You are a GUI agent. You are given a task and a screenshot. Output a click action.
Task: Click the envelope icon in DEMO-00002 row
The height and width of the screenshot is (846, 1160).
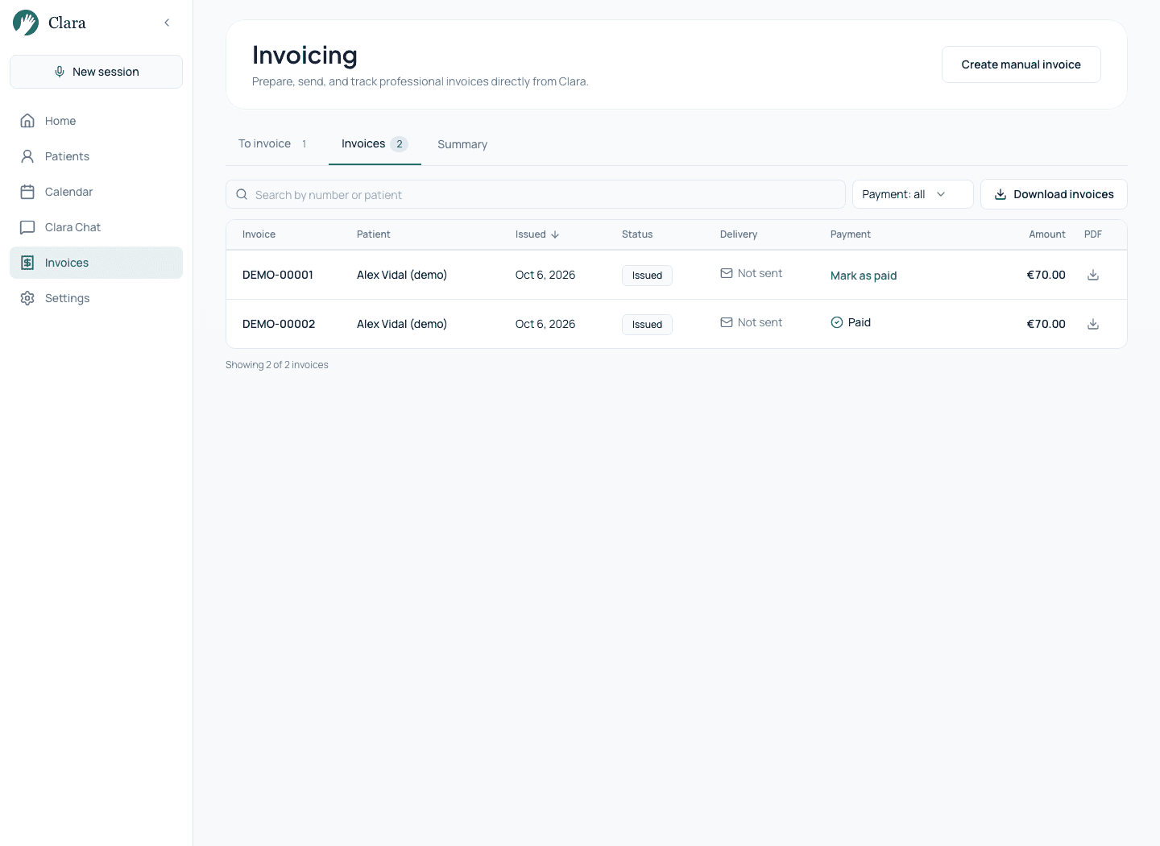point(727,322)
